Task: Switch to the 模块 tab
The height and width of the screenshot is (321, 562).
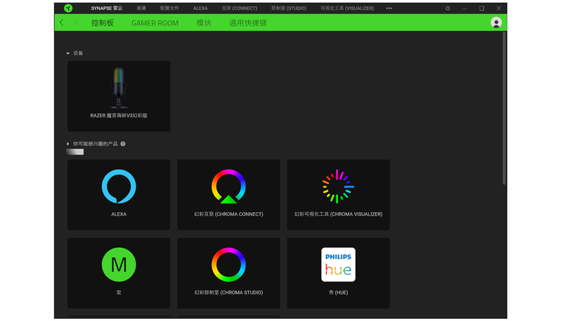Action: [204, 23]
